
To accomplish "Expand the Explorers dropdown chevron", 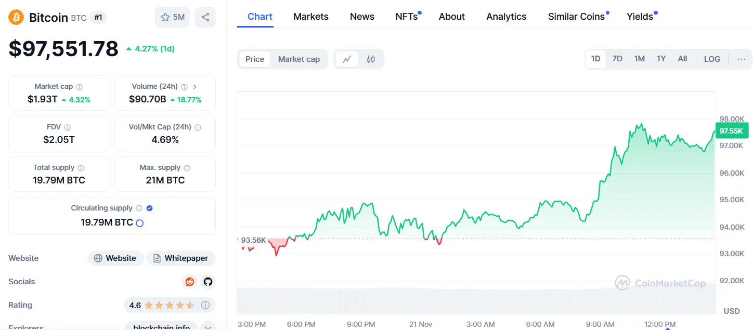I will [208, 327].
